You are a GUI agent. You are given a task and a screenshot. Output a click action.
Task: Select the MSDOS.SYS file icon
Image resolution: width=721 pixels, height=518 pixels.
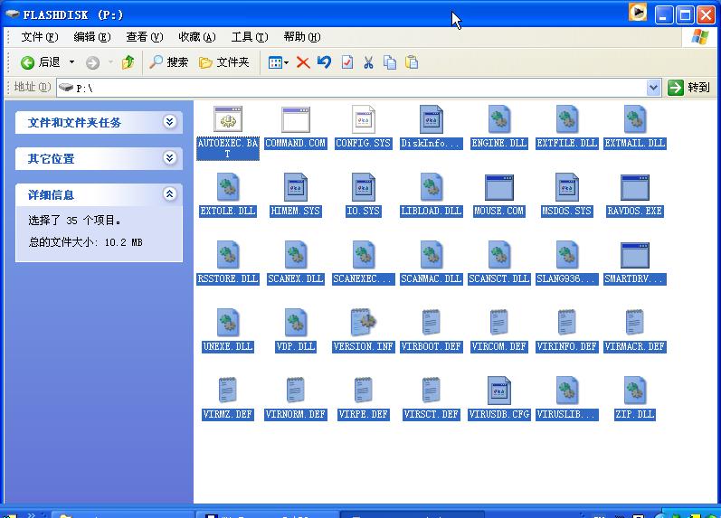point(567,186)
